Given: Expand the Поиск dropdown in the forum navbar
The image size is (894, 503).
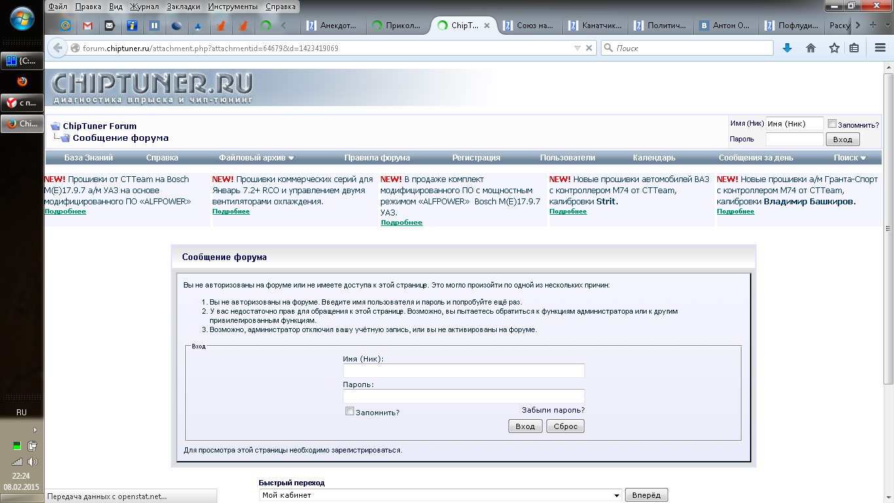Looking at the screenshot, I should click(849, 158).
